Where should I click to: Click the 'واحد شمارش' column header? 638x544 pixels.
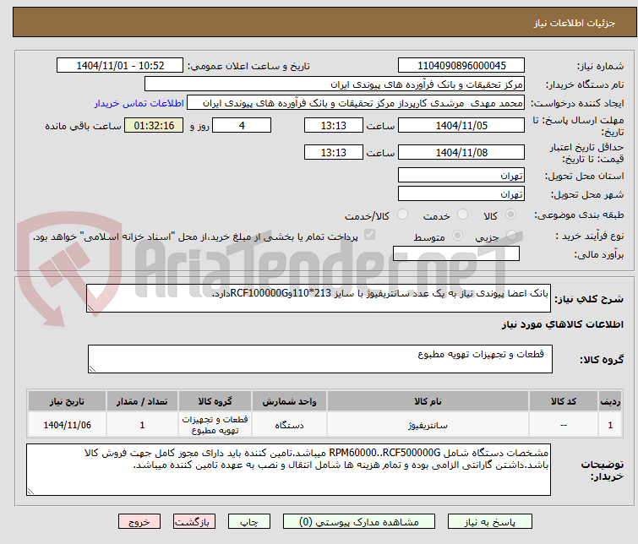pyautogui.click(x=289, y=401)
